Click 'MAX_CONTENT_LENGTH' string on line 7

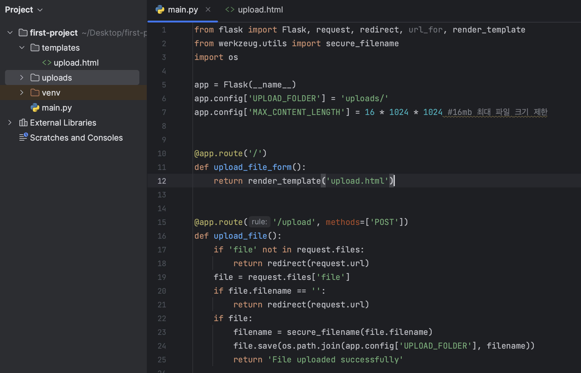pos(296,112)
